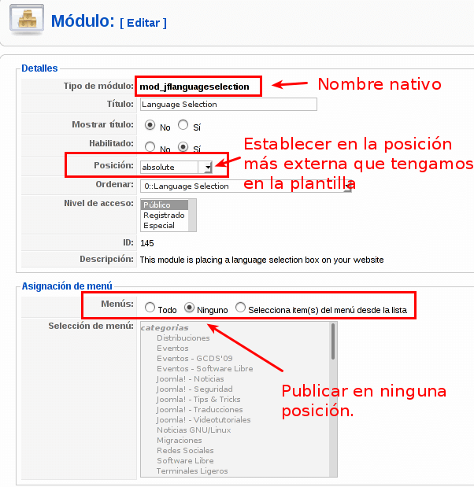Select 'Eventos' menu item

[x=172, y=349]
